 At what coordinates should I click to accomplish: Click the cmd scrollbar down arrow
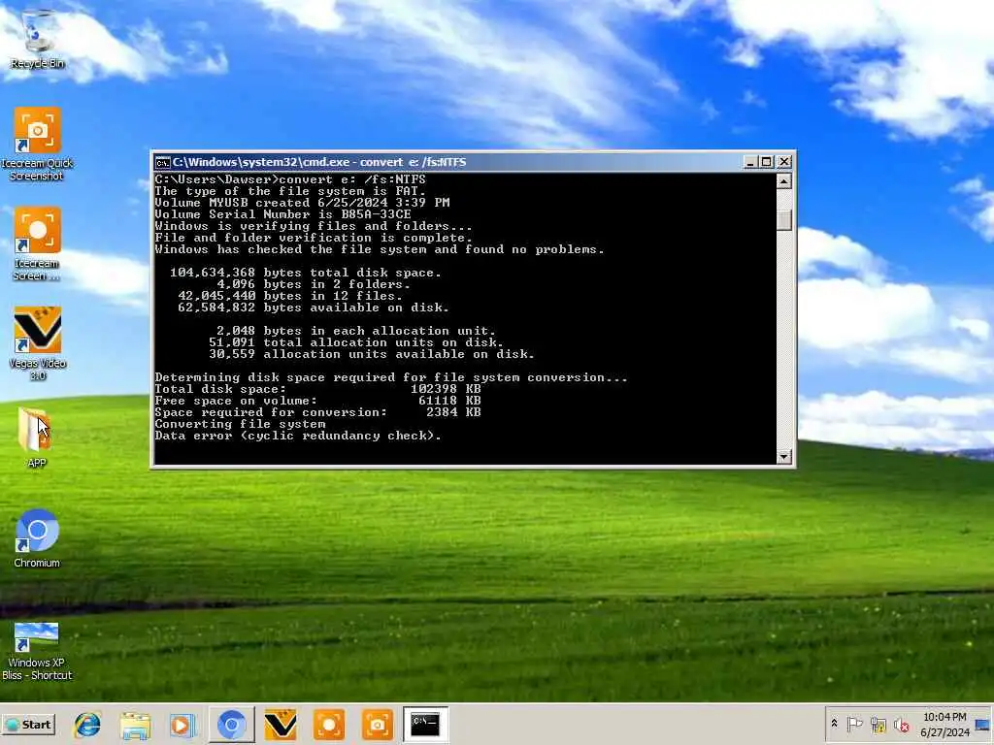[x=784, y=456]
